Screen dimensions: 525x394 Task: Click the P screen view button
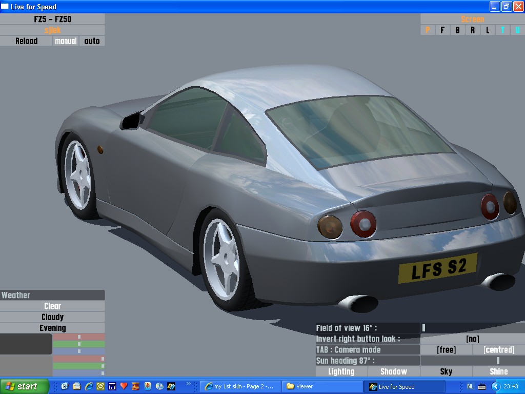tap(427, 30)
